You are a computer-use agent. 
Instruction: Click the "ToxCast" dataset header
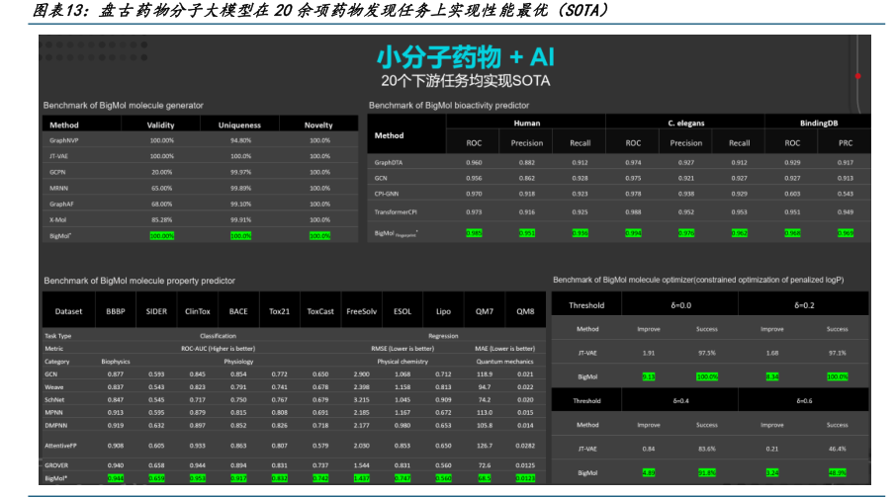320,311
